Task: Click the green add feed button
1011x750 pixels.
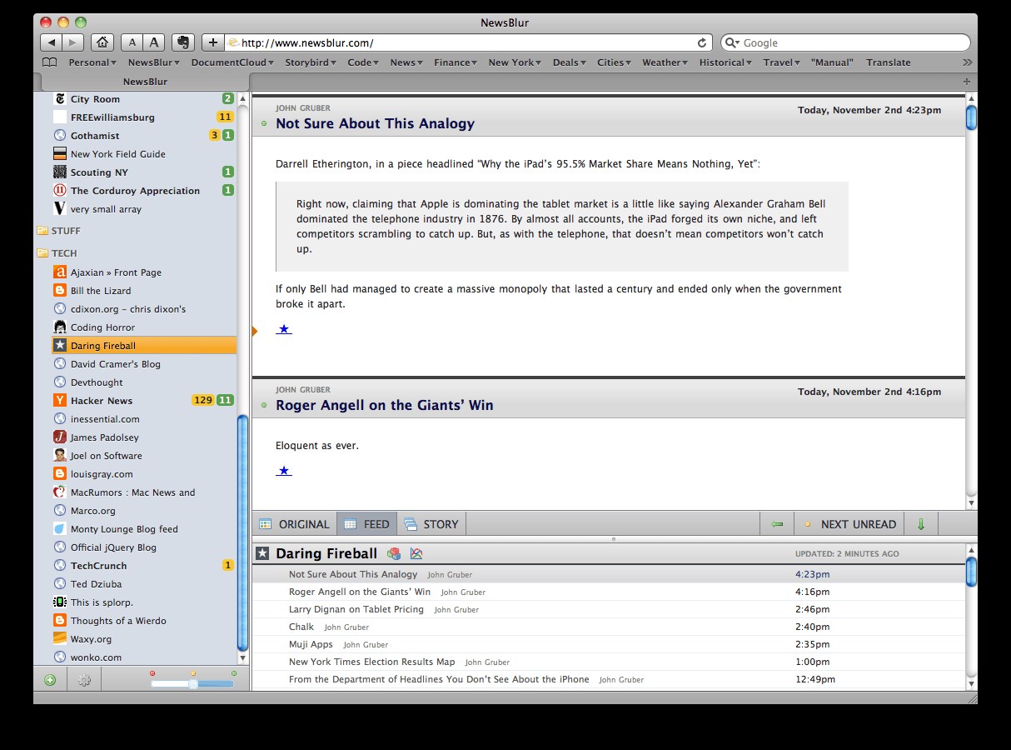Action: tap(50, 680)
